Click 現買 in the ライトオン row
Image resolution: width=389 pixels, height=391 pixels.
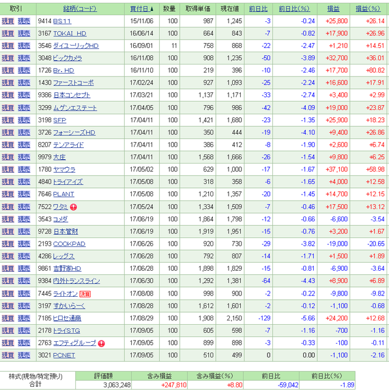8,294
